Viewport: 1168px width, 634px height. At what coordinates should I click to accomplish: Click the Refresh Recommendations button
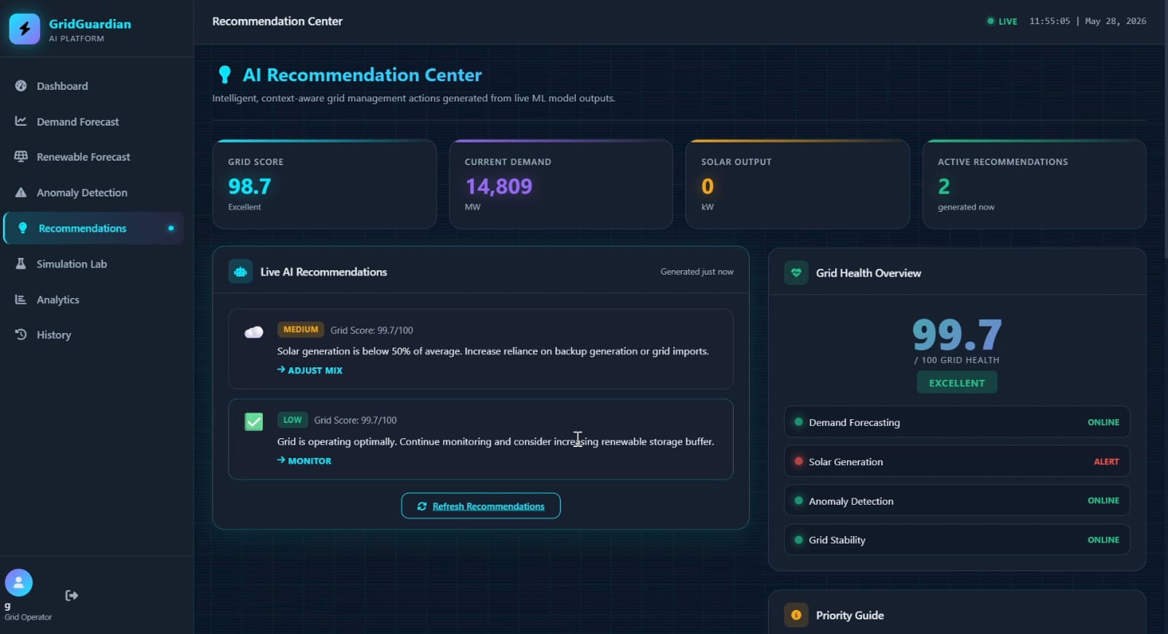click(481, 505)
